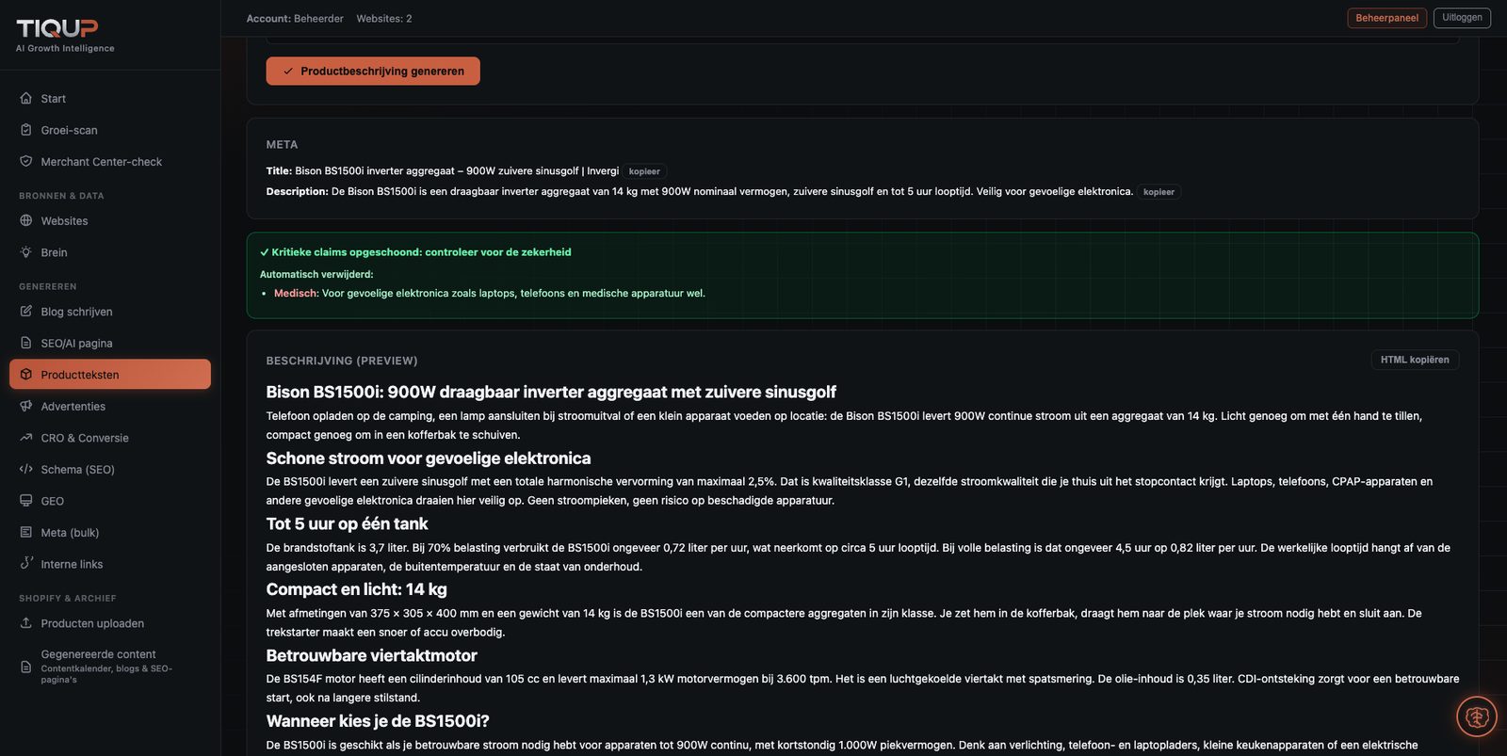The image size is (1507, 756).
Task: Copy the meta title with kopieer
Action: (644, 171)
